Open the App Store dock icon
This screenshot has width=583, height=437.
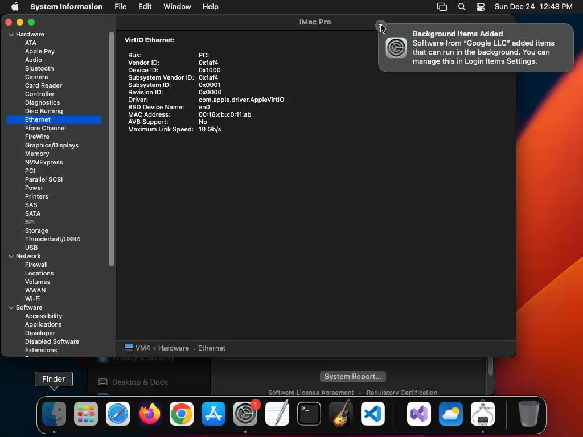pyautogui.click(x=214, y=414)
